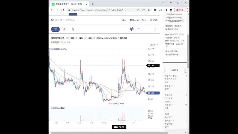The image size is (238, 134).
Task: Click the 거래량 891,208 volume label
Action: pos(58,108)
